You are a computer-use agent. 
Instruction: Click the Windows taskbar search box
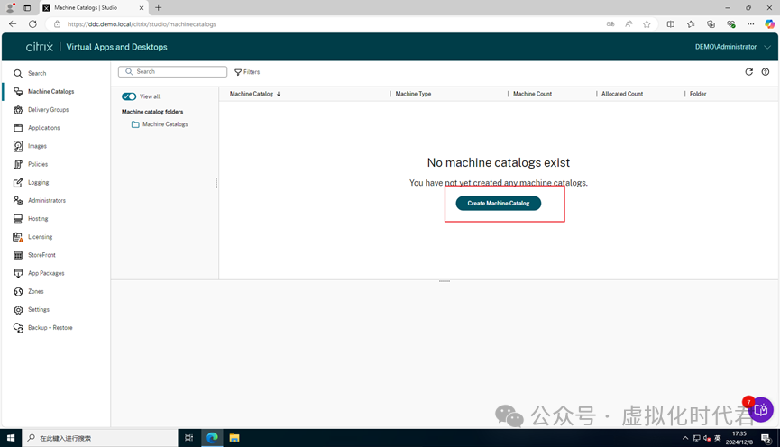tap(100, 438)
